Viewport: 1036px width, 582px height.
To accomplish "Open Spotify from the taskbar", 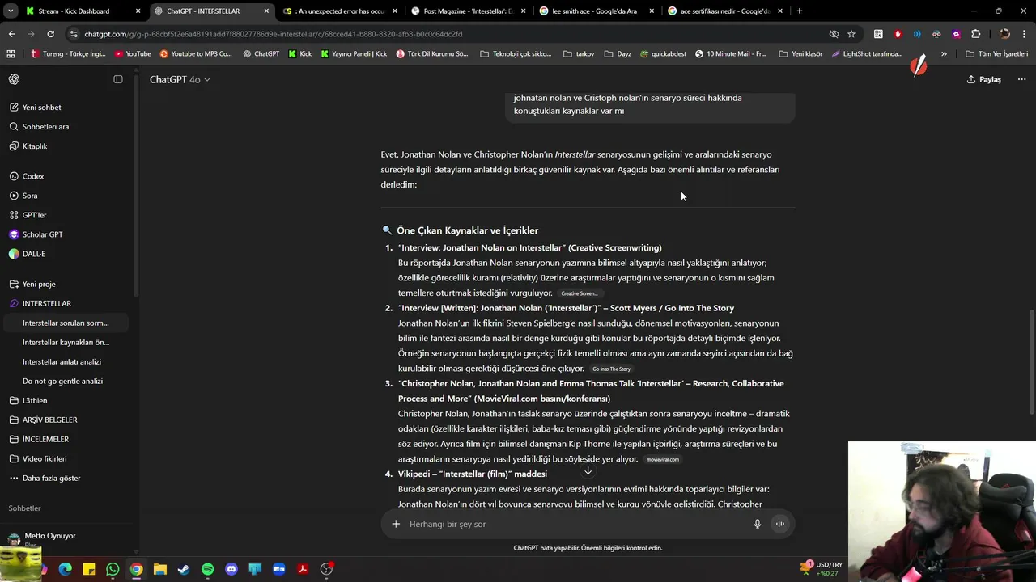I will (207, 569).
